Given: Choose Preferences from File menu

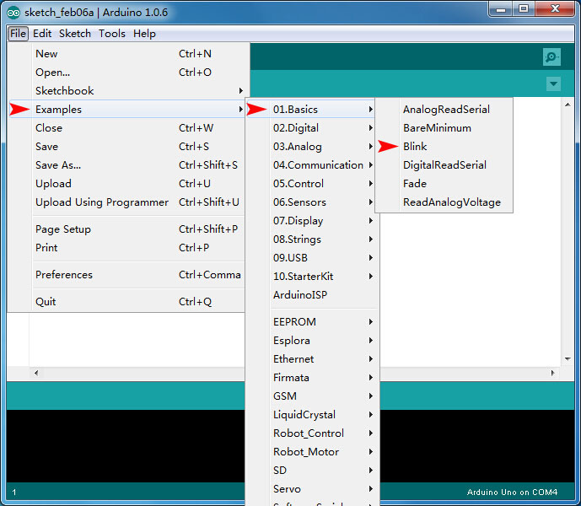Looking at the screenshot, I should point(64,275).
